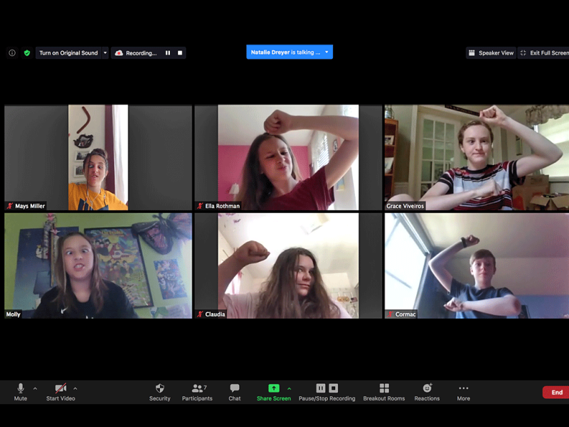Select Claudia's video tile
Image resolution: width=569 pixels, height=427 pixels.
288,265
